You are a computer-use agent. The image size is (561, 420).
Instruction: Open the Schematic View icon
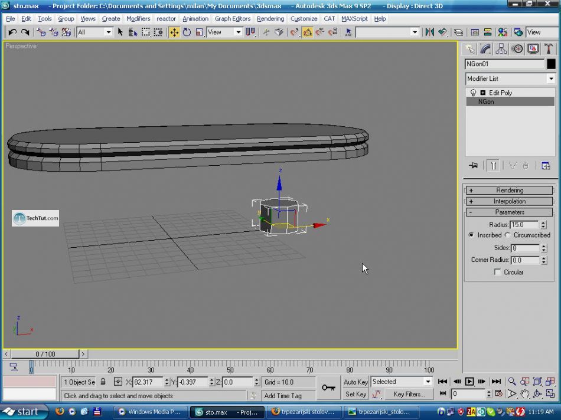(x=488, y=32)
